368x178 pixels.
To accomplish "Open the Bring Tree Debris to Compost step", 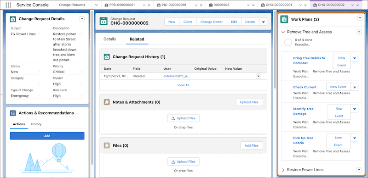I will [309, 61].
